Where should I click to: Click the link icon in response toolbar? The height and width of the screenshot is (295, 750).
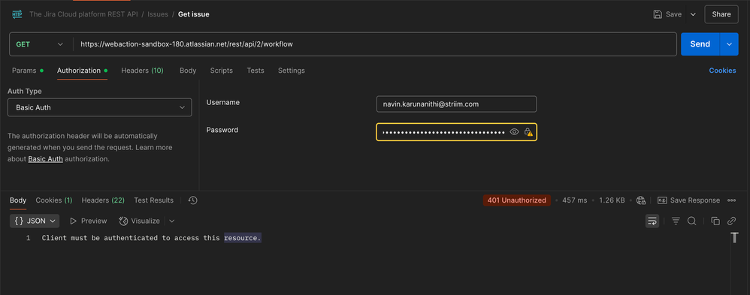pyautogui.click(x=731, y=221)
